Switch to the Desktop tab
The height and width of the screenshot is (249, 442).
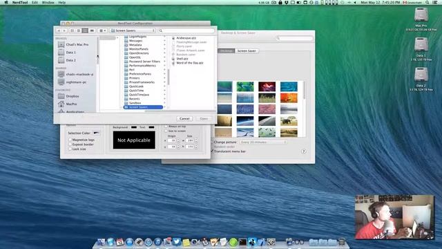coord(226,51)
